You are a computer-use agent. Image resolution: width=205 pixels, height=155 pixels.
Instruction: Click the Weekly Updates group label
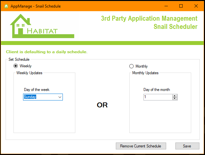30,73
